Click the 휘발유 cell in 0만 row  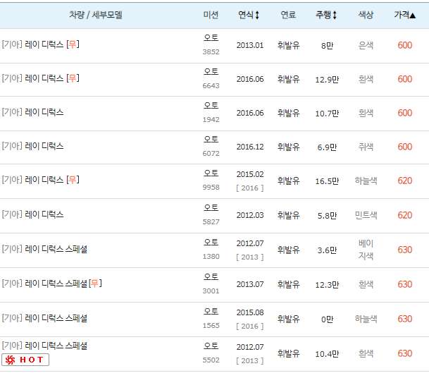pos(288,319)
